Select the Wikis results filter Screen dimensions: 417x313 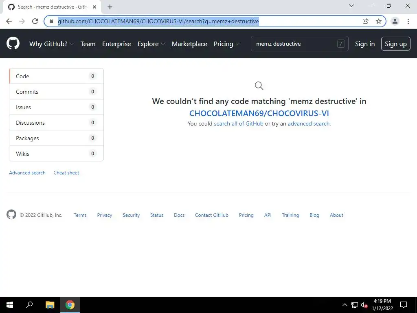[56, 153]
